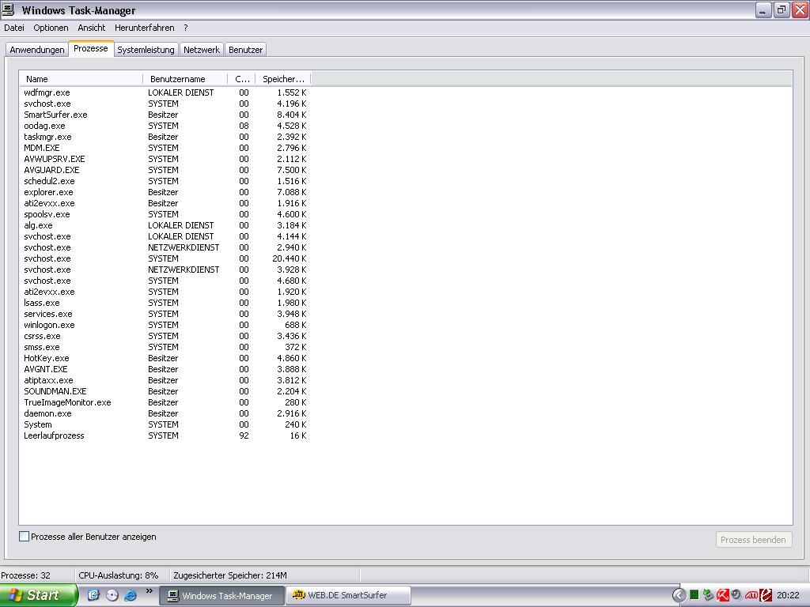Open the Herunterfahren menu
Screen dimensions: 810x607
click(x=145, y=28)
